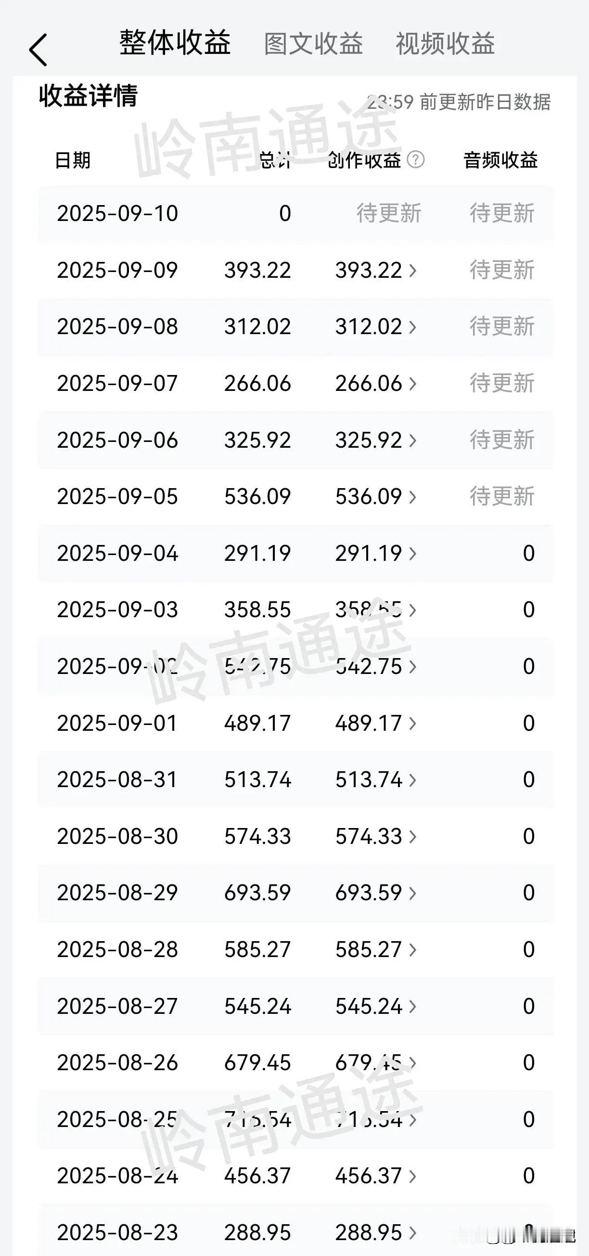This screenshot has width=589, height=1256.
Task: View details of 585.27 creation income
Action: pyautogui.click(x=413, y=949)
